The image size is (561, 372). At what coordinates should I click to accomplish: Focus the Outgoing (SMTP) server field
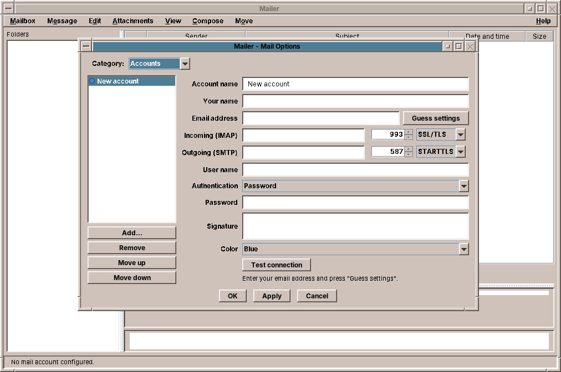pos(303,153)
